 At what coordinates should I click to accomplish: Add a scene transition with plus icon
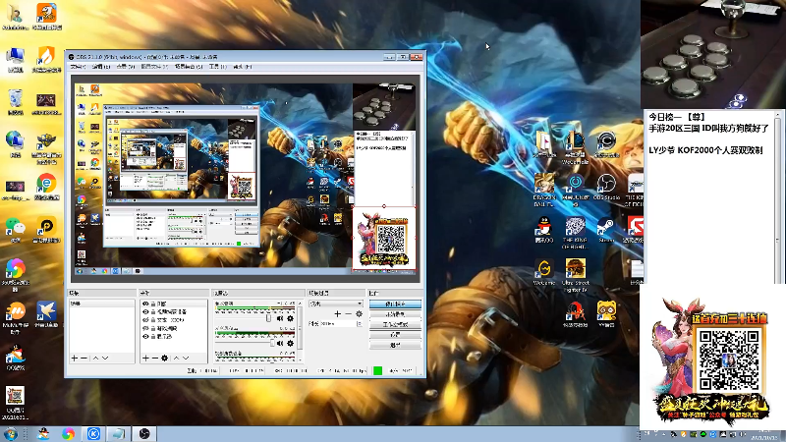[x=337, y=313]
